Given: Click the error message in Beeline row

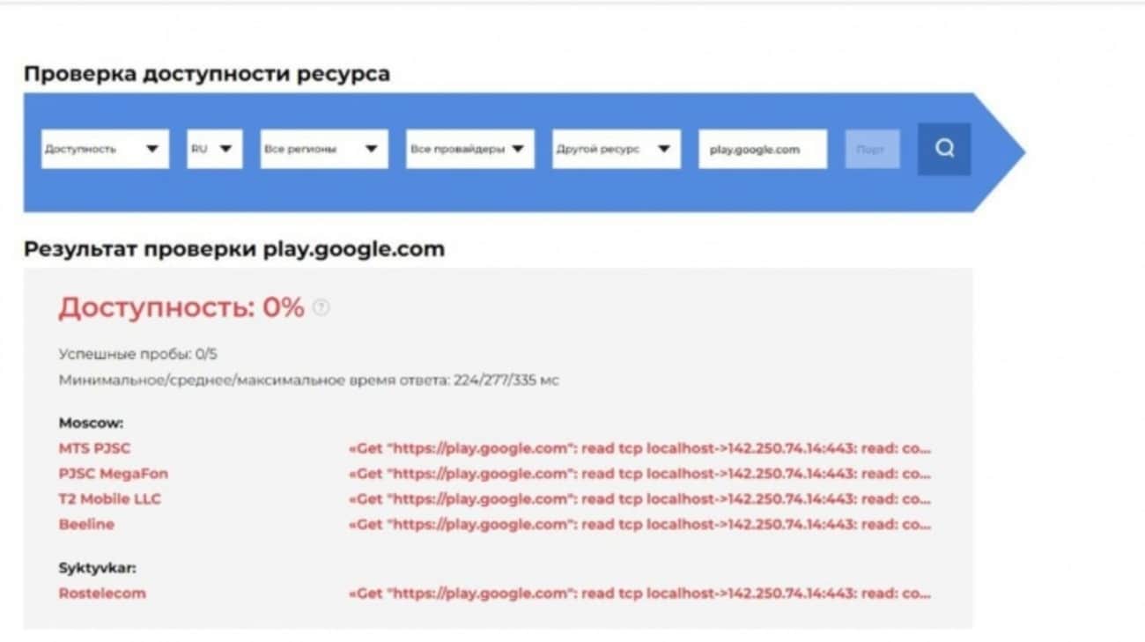Looking at the screenshot, I should coord(639,524).
